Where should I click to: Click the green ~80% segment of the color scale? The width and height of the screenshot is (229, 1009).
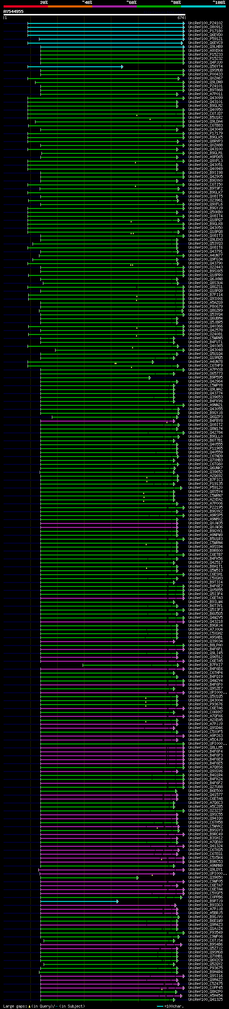(x=159, y=7)
